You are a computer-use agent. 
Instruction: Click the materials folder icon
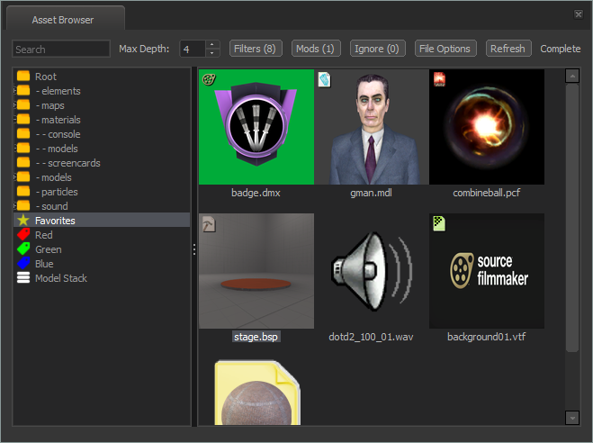tap(23, 120)
